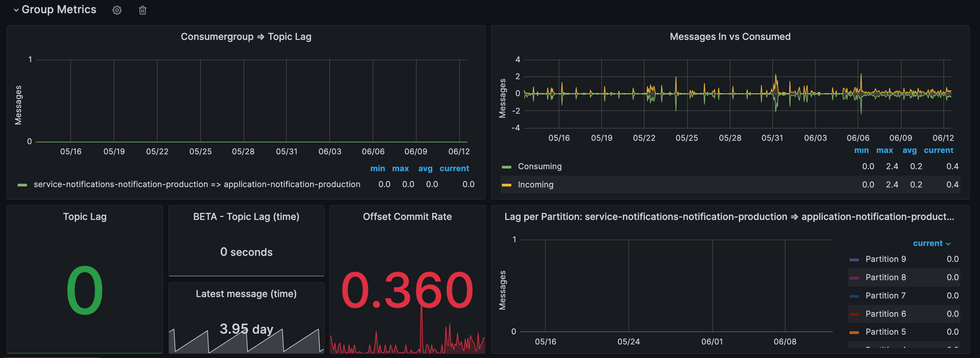Click the green service-notifications series marker
Viewport: 980px width, 358px height.
(22, 184)
